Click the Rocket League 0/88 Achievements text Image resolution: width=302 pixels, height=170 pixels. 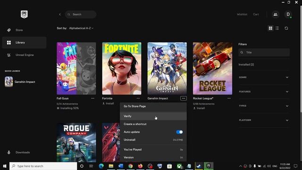pyautogui.click(x=203, y=104)
